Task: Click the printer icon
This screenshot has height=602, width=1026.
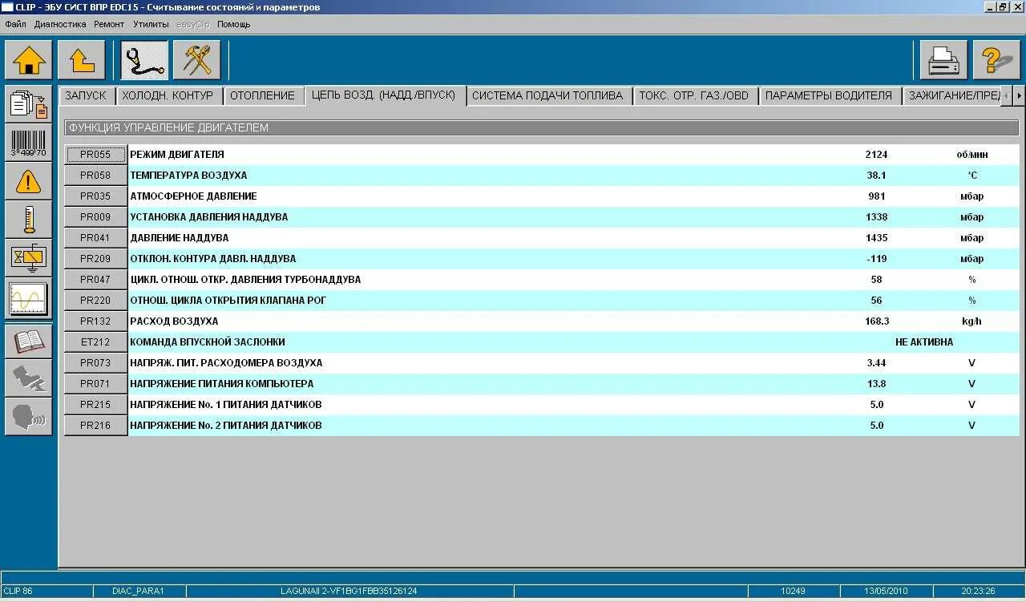Action: click(x=943, y=60)
